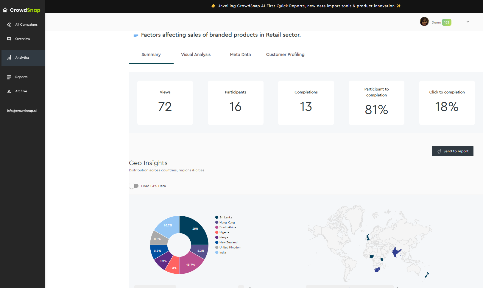Click the campaign title about Retail sector

tap(221, 35)
